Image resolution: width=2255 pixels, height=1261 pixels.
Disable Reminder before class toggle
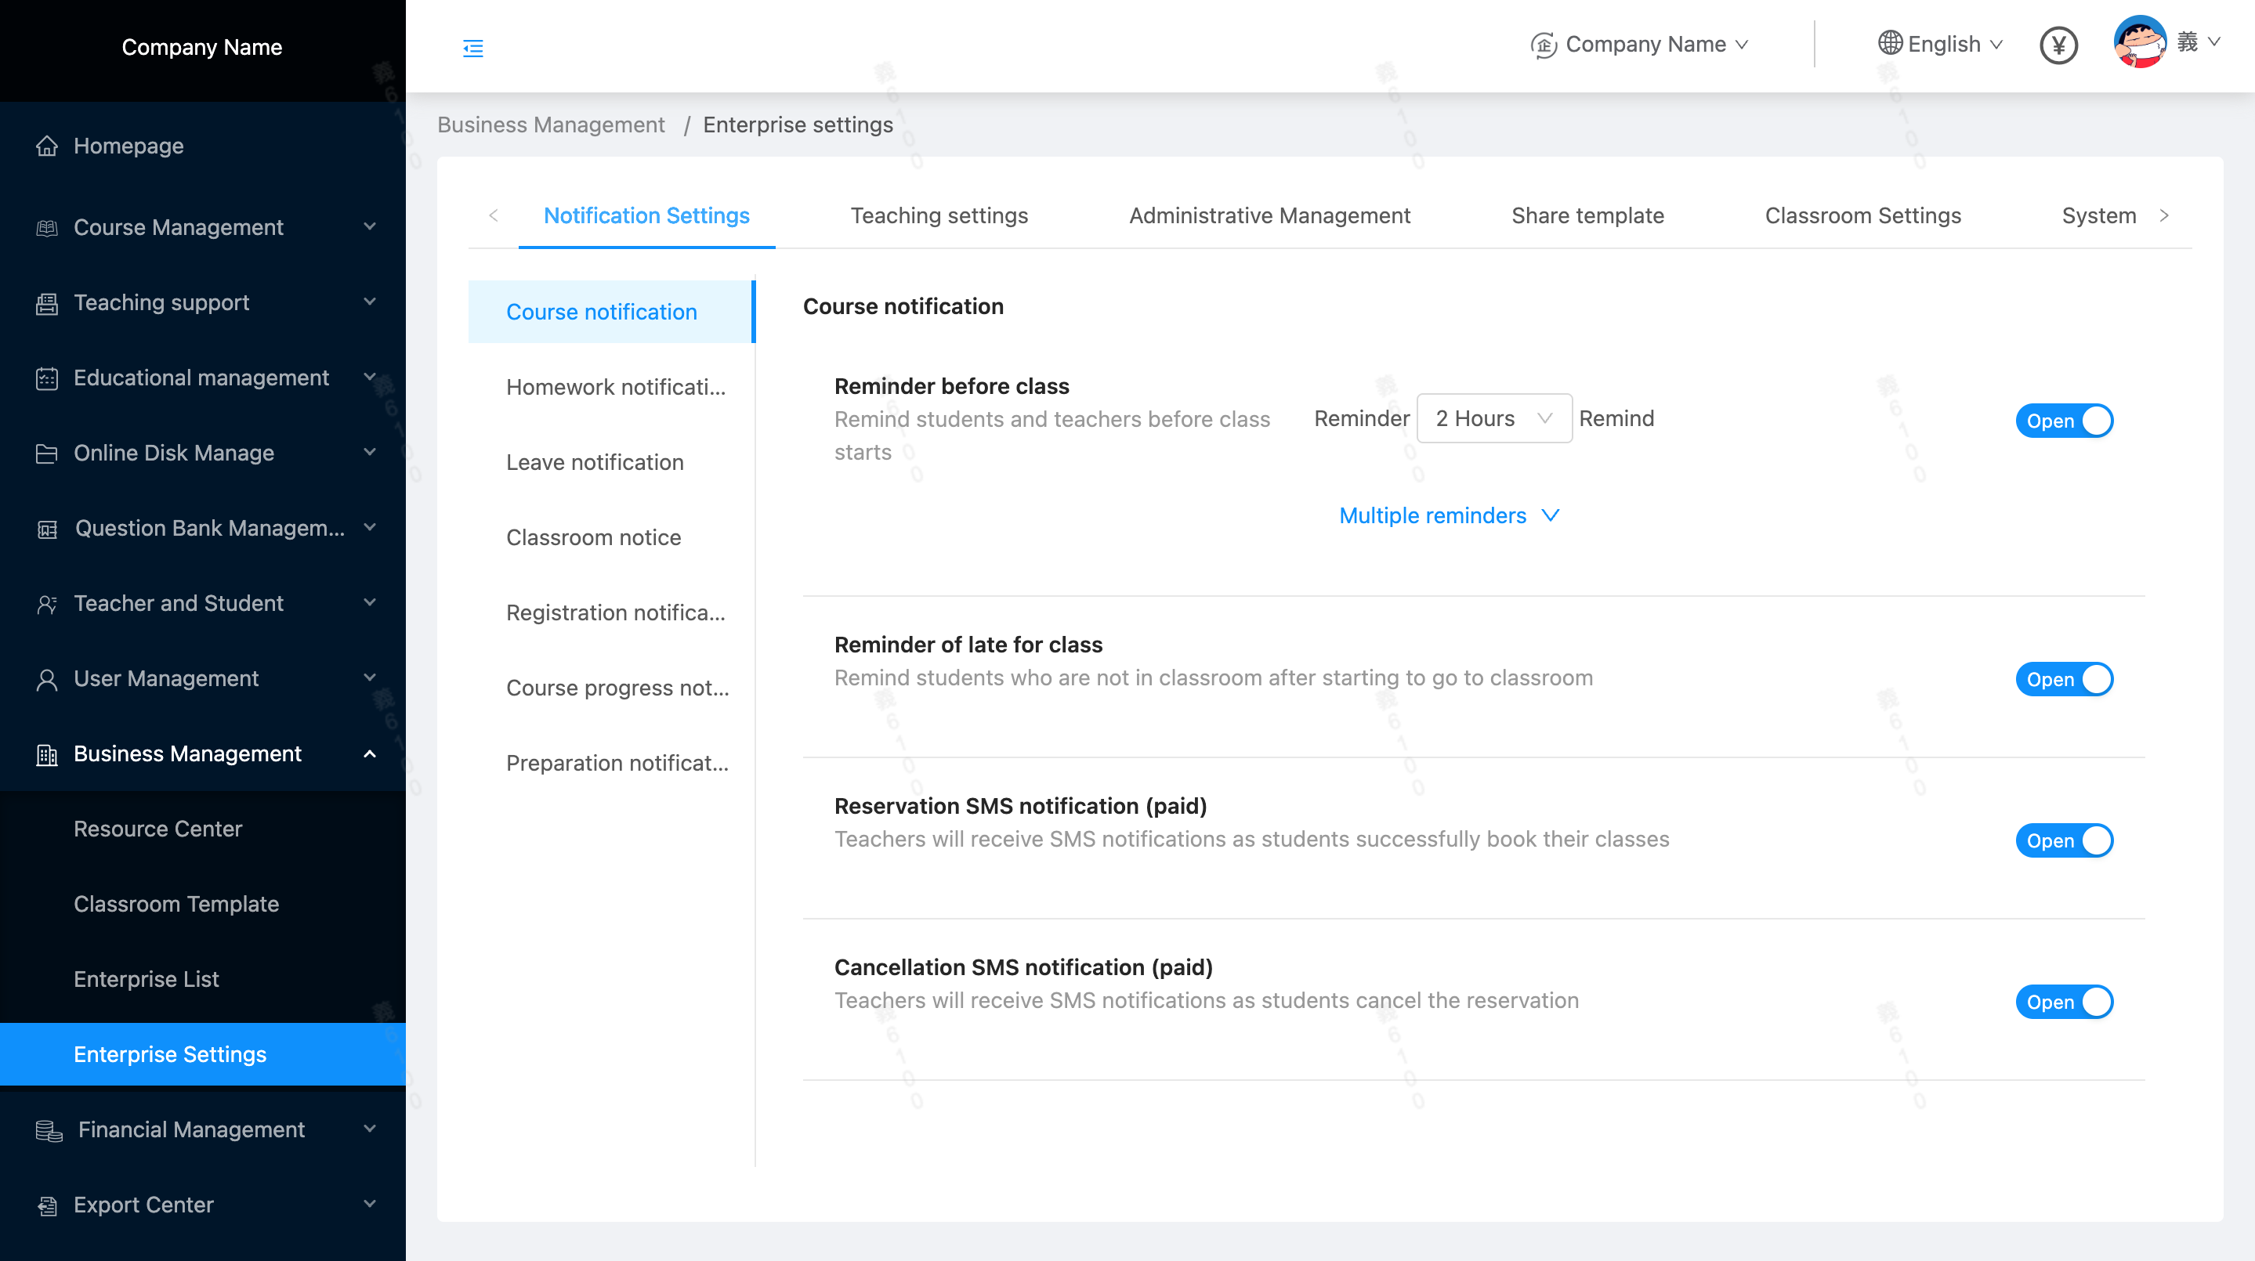pyautogui.click(x=2063, y=421)
